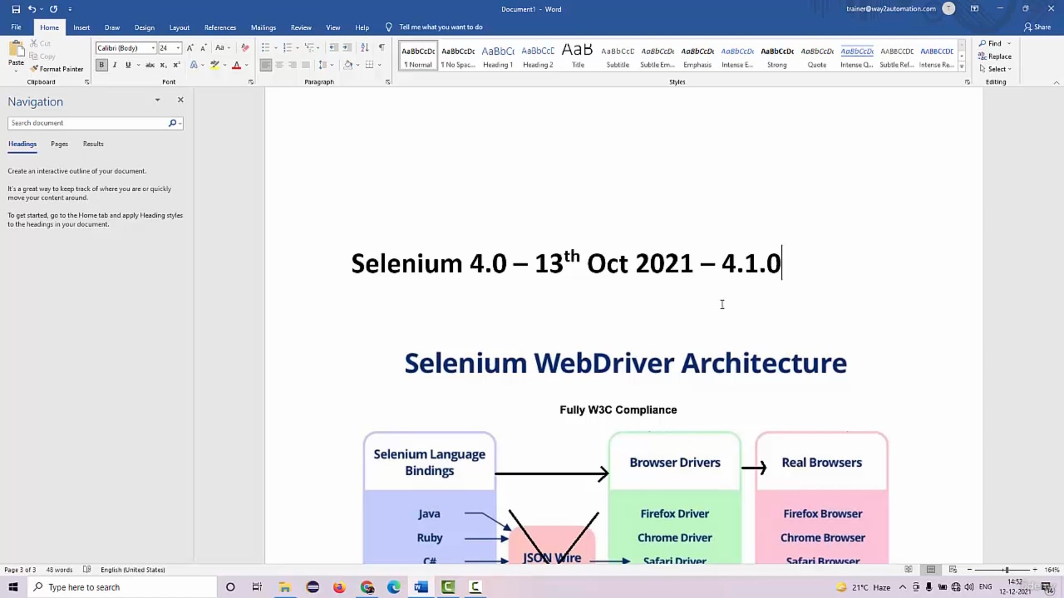Viewport: 1064px width, 598px height.
Task: Increase paragraph indent
Action: click(x=347, y=48)
